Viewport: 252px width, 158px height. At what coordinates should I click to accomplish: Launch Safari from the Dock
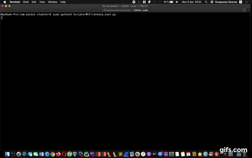[47, 154]
